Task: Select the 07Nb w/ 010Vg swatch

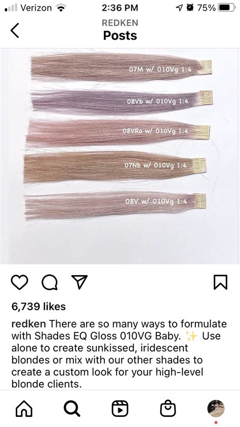Action: [x=115, y=167]
